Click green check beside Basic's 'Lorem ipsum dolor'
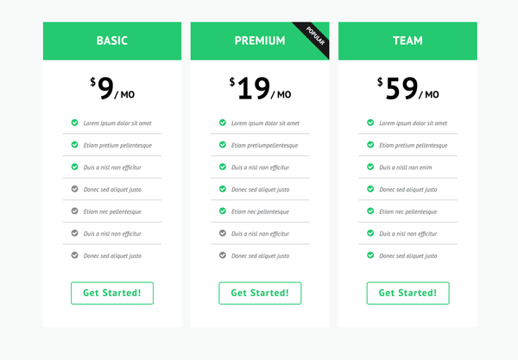This screenshot has height=360, width=518. pyautogui.click(x=75, y=123)
